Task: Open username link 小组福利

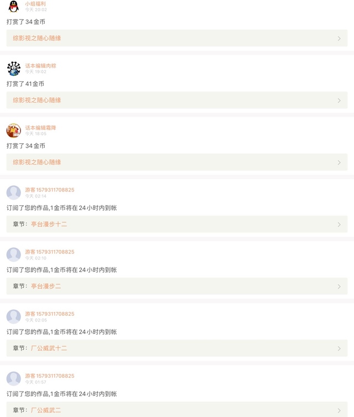Action: (35, 4)
